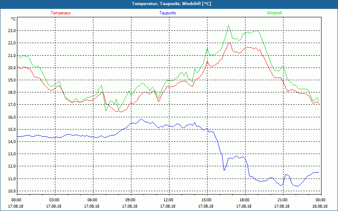Click the 17.08.18 date under 12:00
Screen dimensions: 338x211
[168, 206]
